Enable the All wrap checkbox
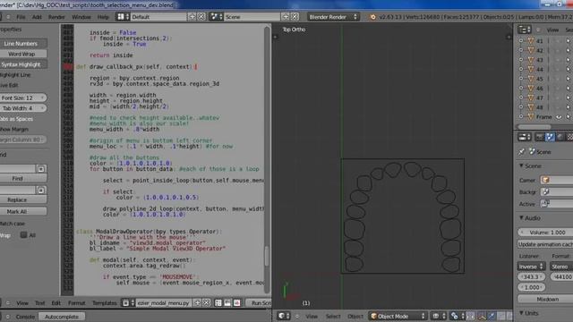Screen dimensions: 573x322 coord(24,235)
